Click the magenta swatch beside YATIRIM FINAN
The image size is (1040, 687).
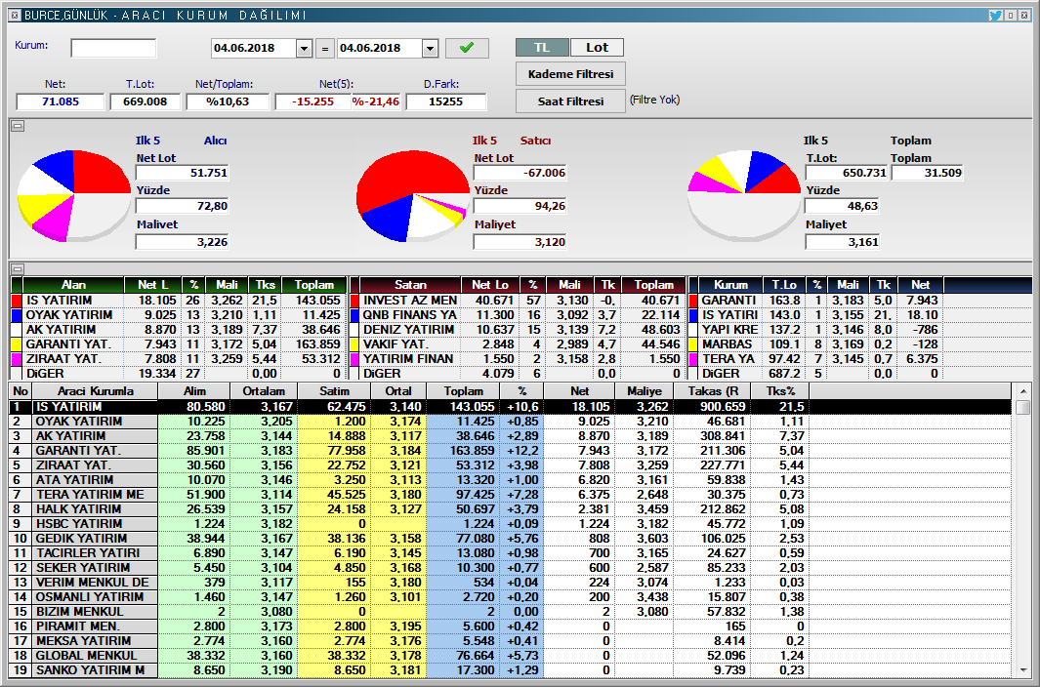click(x=354, y=359)
